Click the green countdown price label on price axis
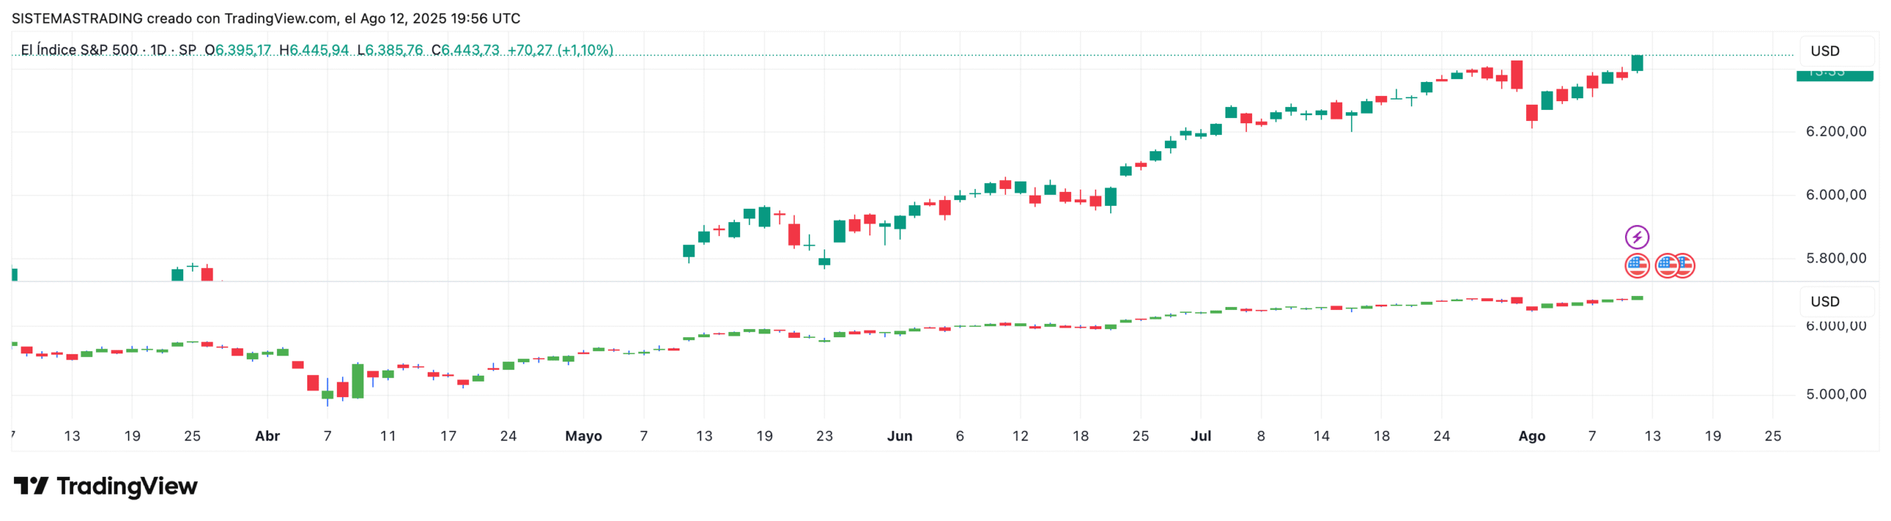The height and width of the screenshot is (521, 1891). 1833,74
